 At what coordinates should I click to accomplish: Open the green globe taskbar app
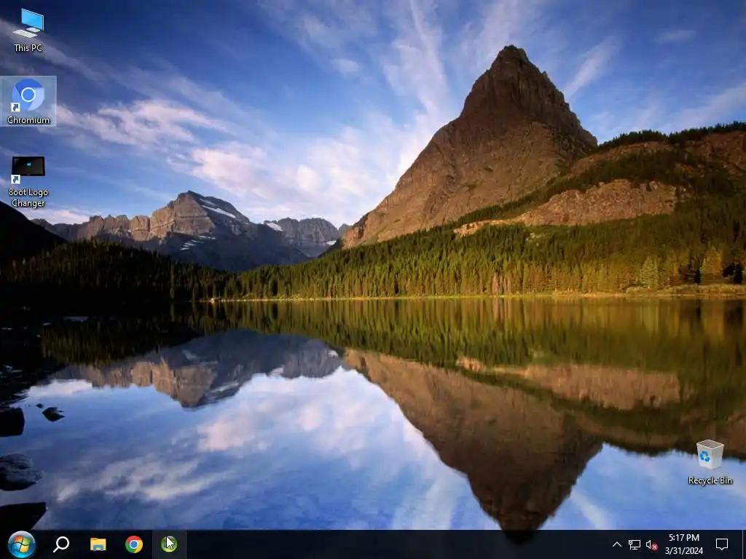pyautogui.click(x=169, y=544)
